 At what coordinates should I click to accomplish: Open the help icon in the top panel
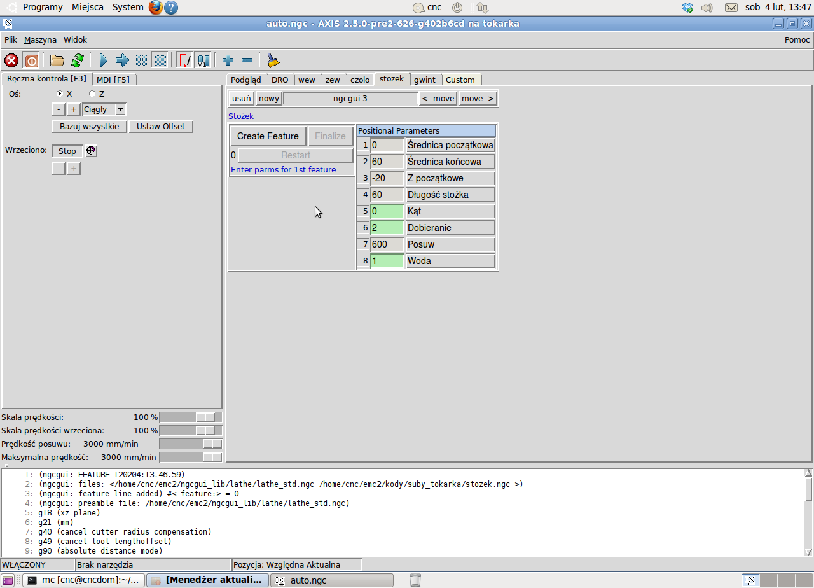coord(171,8)
